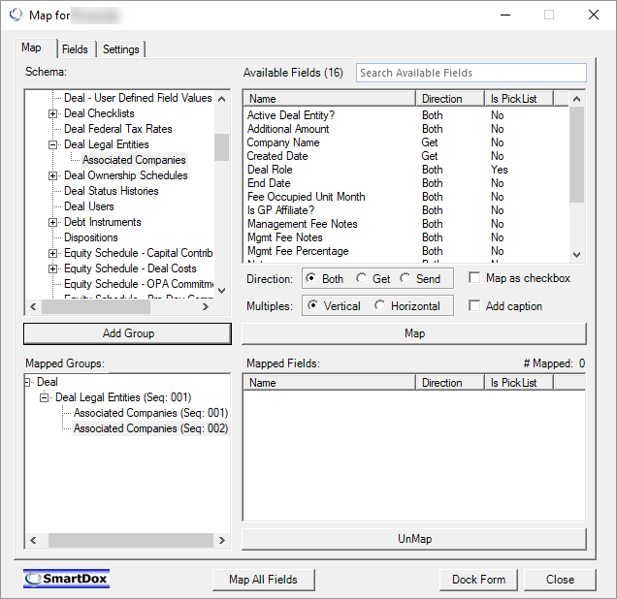Expand the Debt Instruments node
The height and width of the screenshot is (599, 617).
tap(52, 223)
